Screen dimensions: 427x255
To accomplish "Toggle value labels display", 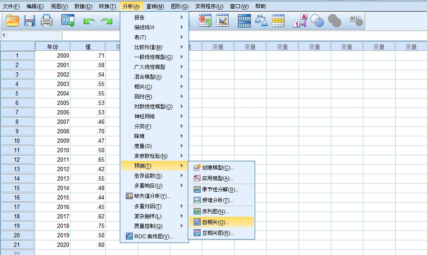I will point(301,20).
